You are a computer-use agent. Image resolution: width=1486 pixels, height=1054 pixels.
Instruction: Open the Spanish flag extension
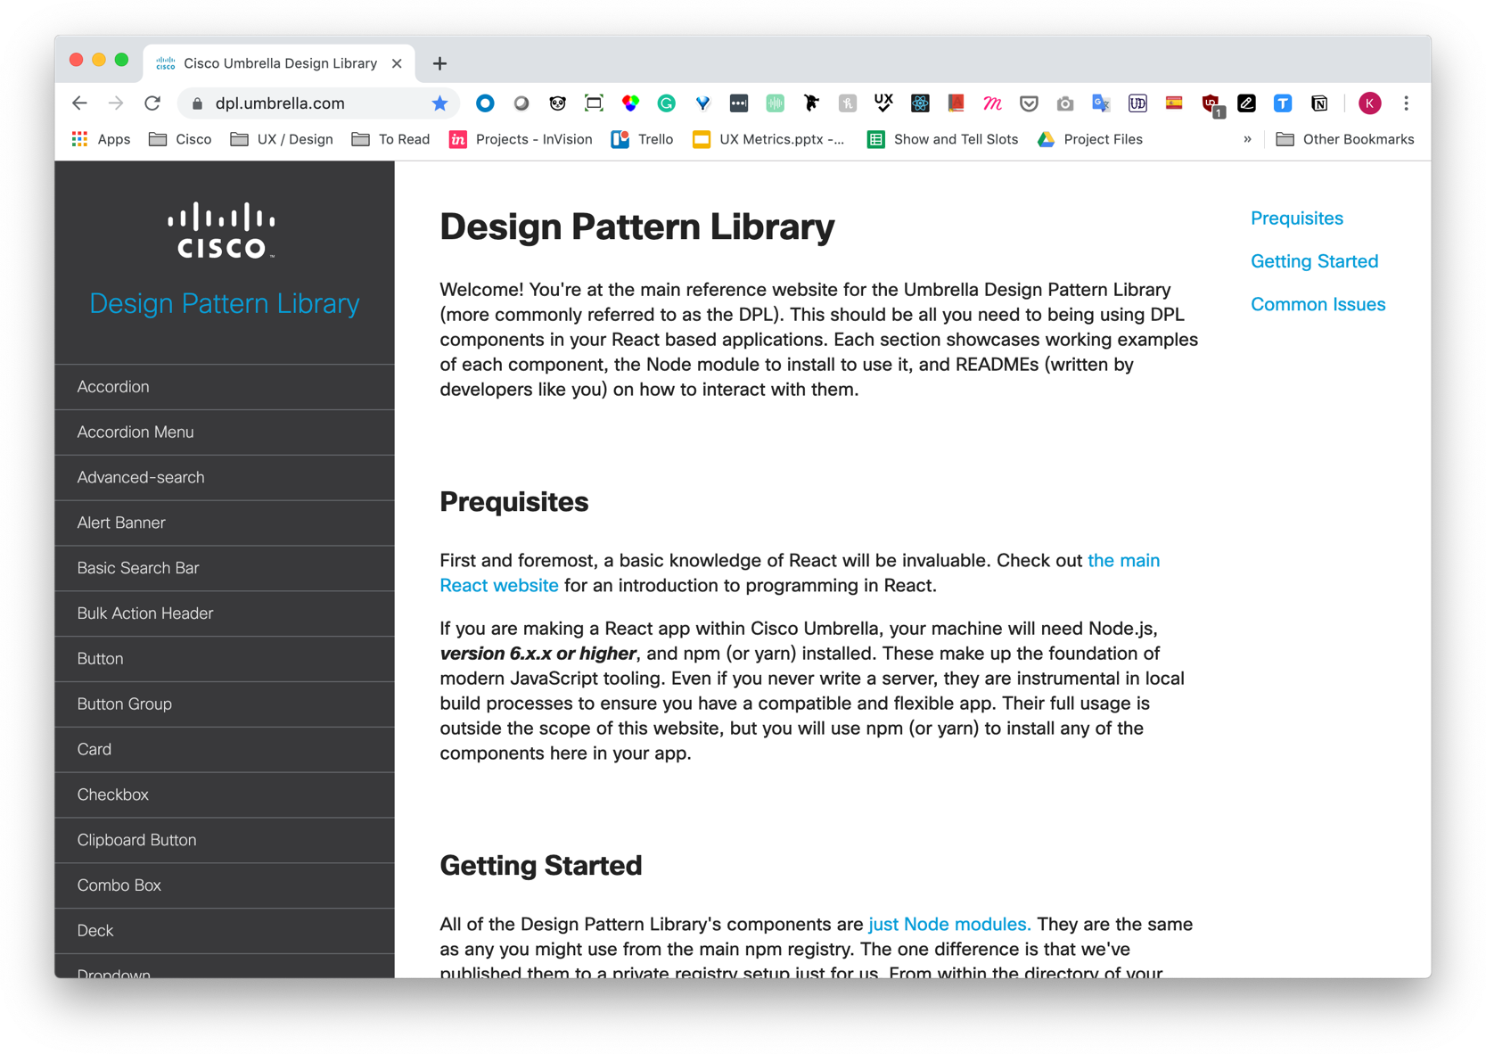pyautogui.click(x=1174, y=103)
